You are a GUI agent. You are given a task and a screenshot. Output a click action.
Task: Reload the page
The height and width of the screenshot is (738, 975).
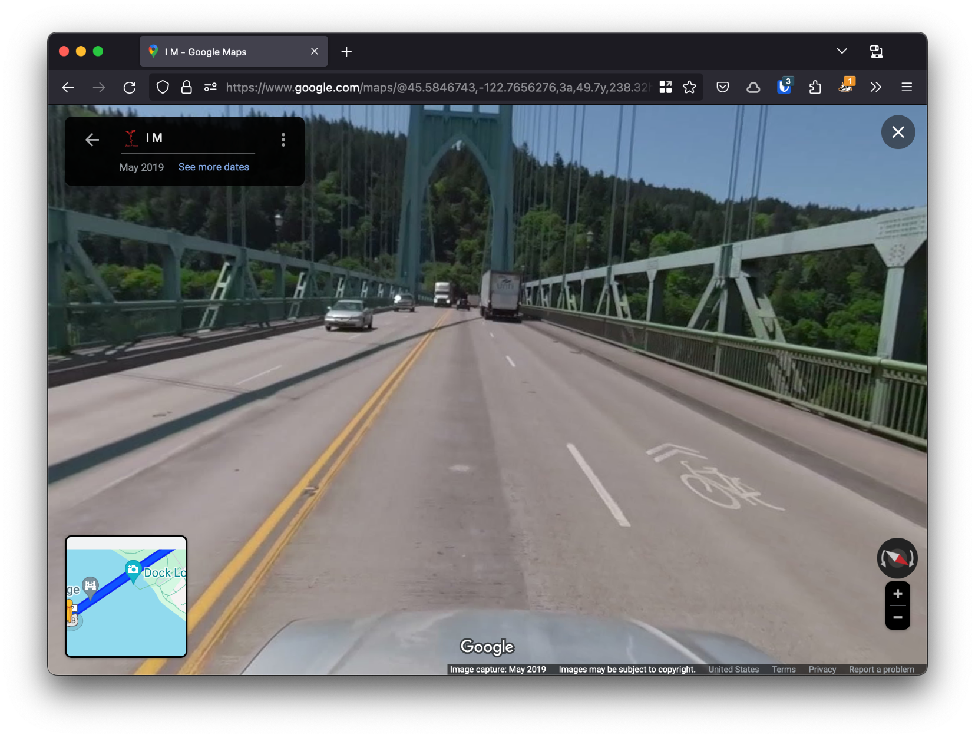coord(130,88)
